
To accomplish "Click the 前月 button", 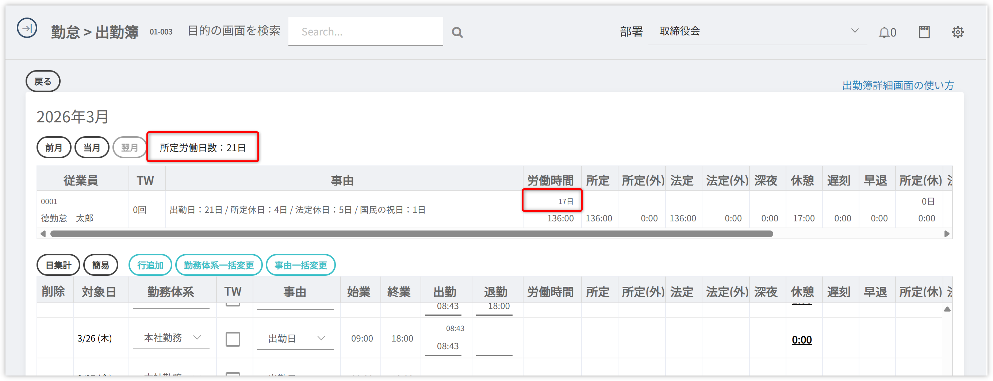I will click(x=54, y=147).
